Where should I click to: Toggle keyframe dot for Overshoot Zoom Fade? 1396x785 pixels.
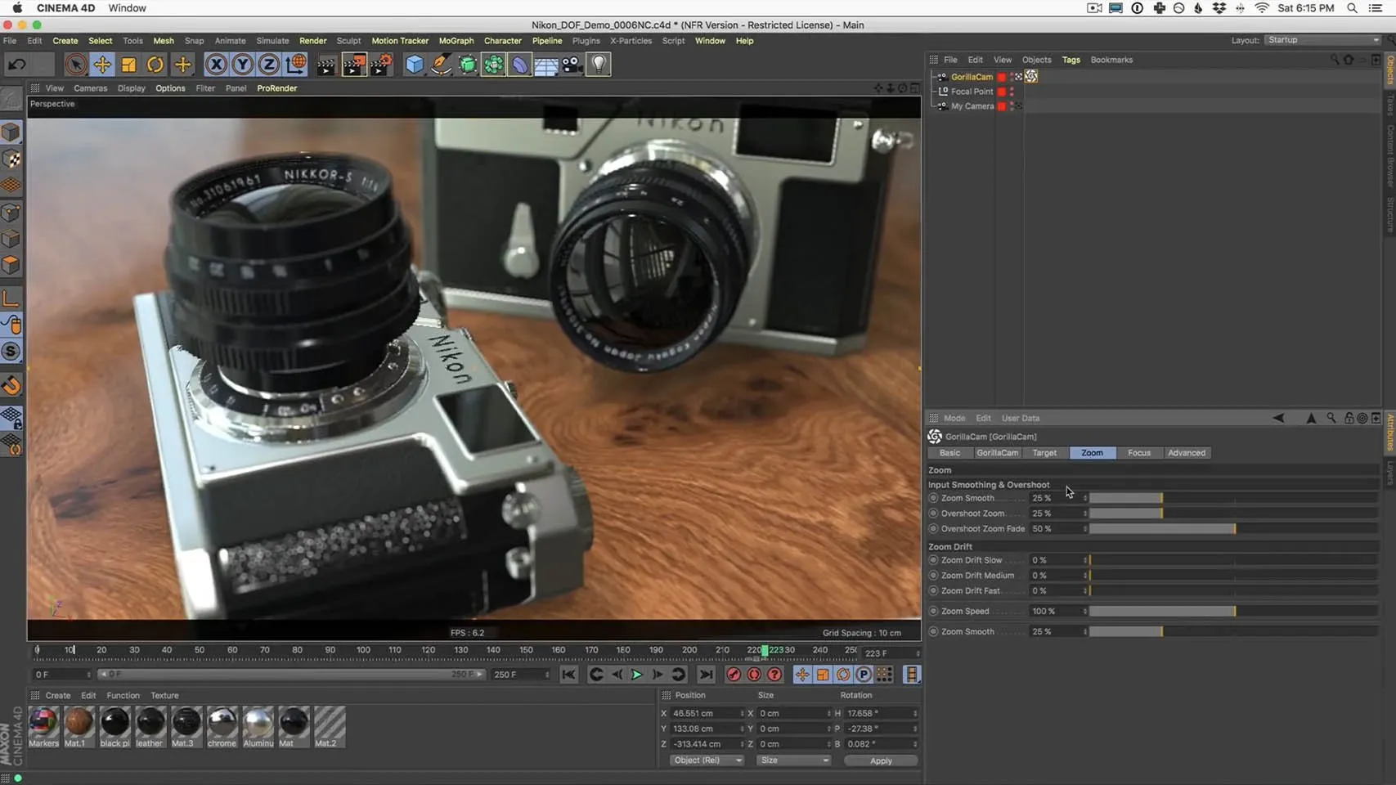tap(933, 529)
